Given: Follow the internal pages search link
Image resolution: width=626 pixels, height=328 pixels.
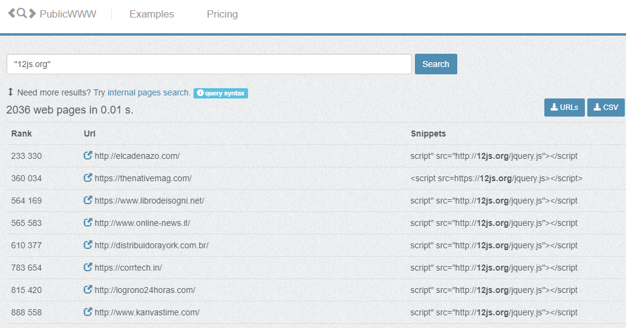Looking at the screenshot, I should pyautogui.click(x=149, y=92).
